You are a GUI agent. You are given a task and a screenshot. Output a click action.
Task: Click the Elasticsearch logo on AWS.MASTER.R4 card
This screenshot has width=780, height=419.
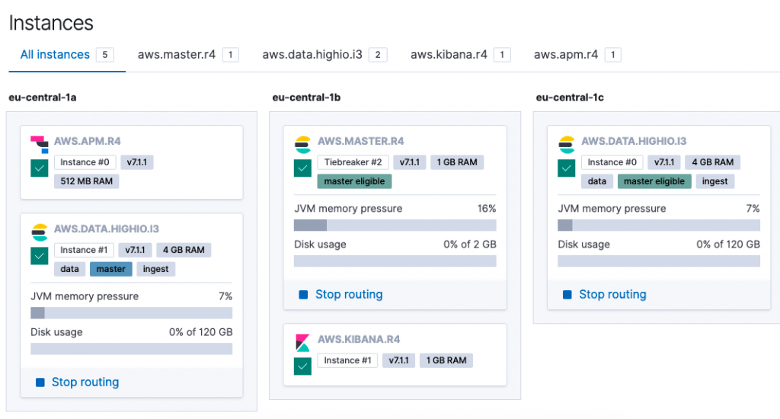[303, 145]
